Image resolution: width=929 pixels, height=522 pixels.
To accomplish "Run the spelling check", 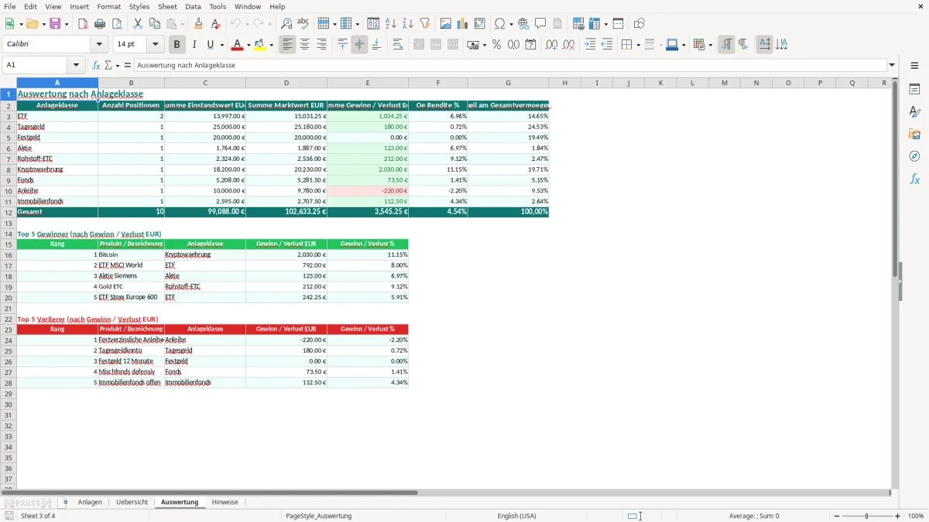I will point(303,24).
